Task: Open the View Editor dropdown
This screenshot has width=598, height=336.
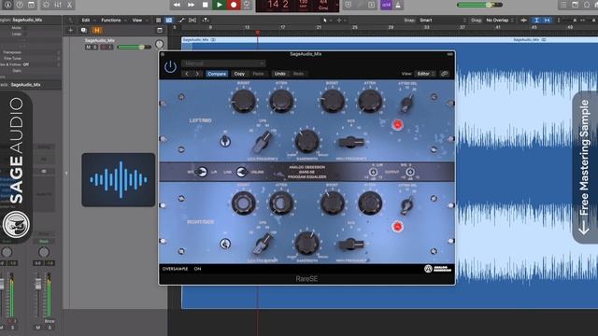Action: [x=425, y=74]
